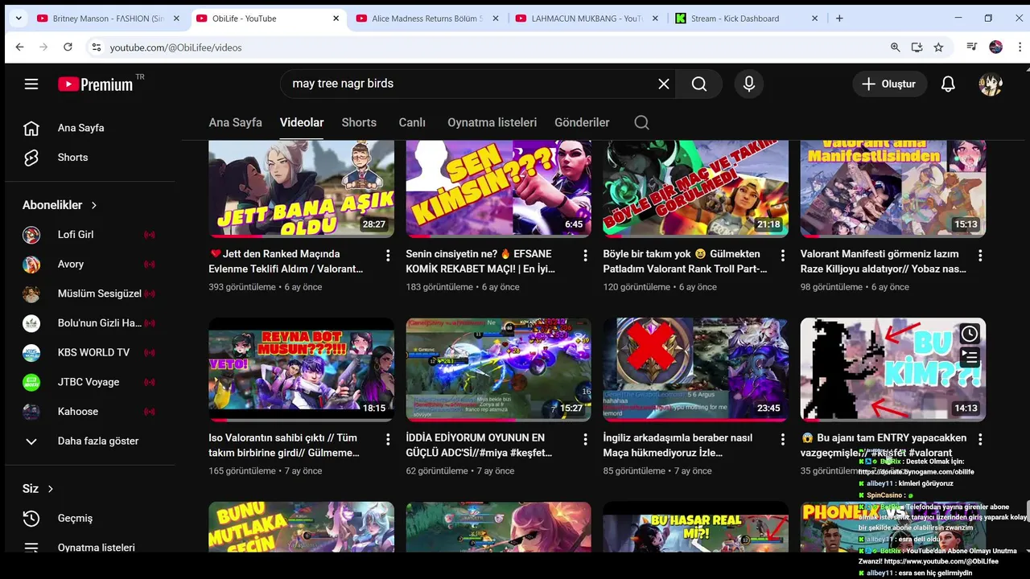Switch to Shorts channel tab
Image resolution: width=1030 pixels, height=579 pixels.
point(359,122)
